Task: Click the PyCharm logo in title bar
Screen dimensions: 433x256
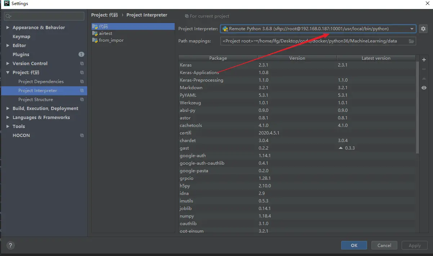Action: pyautogui.click(x=6, y=4)
